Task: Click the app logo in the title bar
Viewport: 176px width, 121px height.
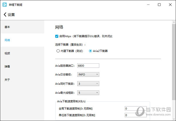Action: pyautogui.click(x=5, y=5)
